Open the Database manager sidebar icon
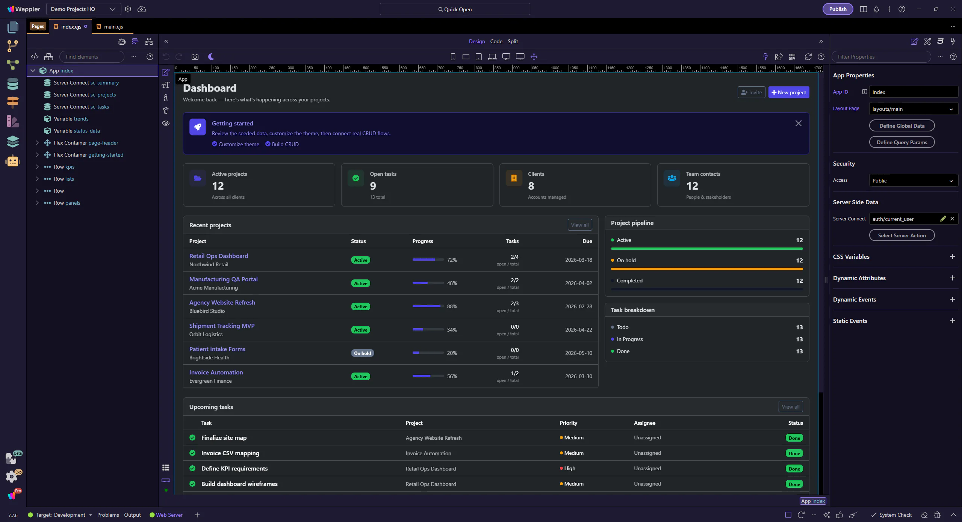The width and height of the screenshot is (962, 522). point(12,84)
